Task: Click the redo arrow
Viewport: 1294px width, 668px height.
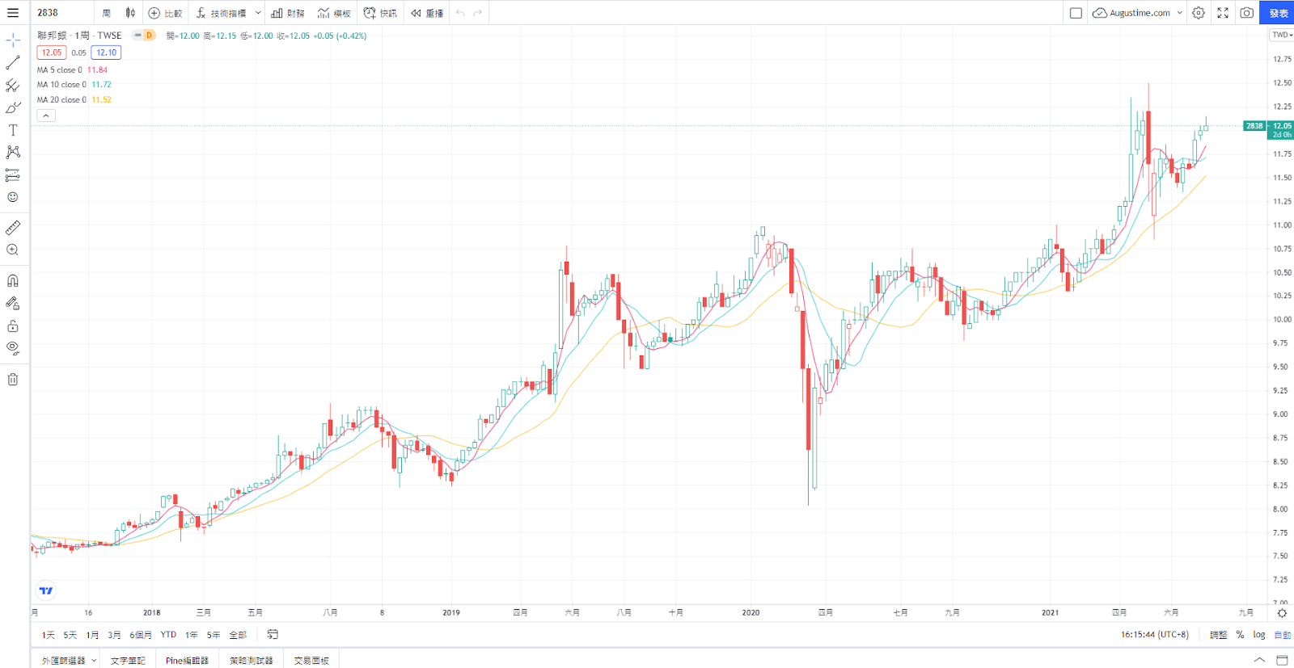Action: pos(478,13)
